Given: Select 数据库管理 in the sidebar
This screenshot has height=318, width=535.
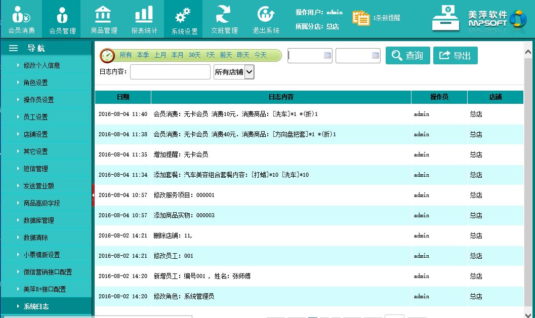Looking at the screenshot, I should click(x=38, y=220).
